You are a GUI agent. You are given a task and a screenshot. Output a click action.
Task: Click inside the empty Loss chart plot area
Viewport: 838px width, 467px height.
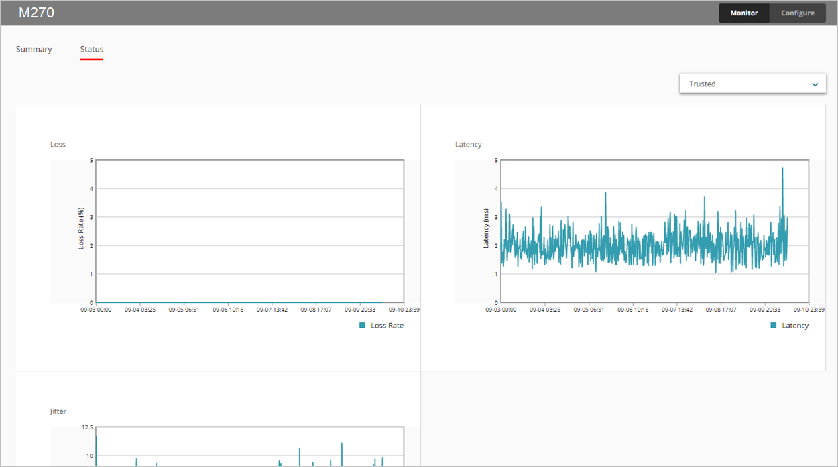249,231
